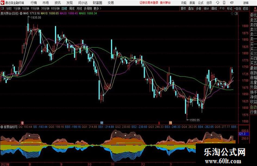Click the mobile phone icon in title bar
257x166 pixels.
[x=224, y=3]
